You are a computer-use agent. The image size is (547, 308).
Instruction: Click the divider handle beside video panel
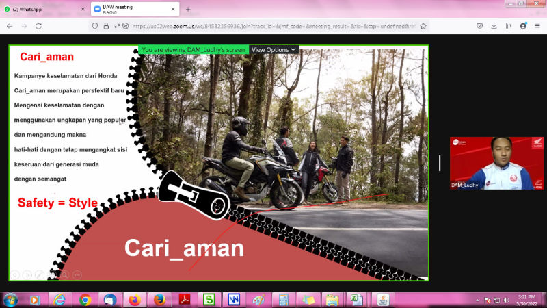[440, 163]
